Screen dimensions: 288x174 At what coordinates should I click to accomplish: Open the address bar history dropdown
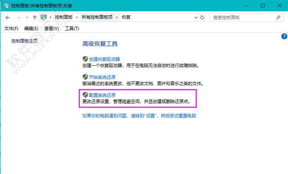tap(196, 18)
